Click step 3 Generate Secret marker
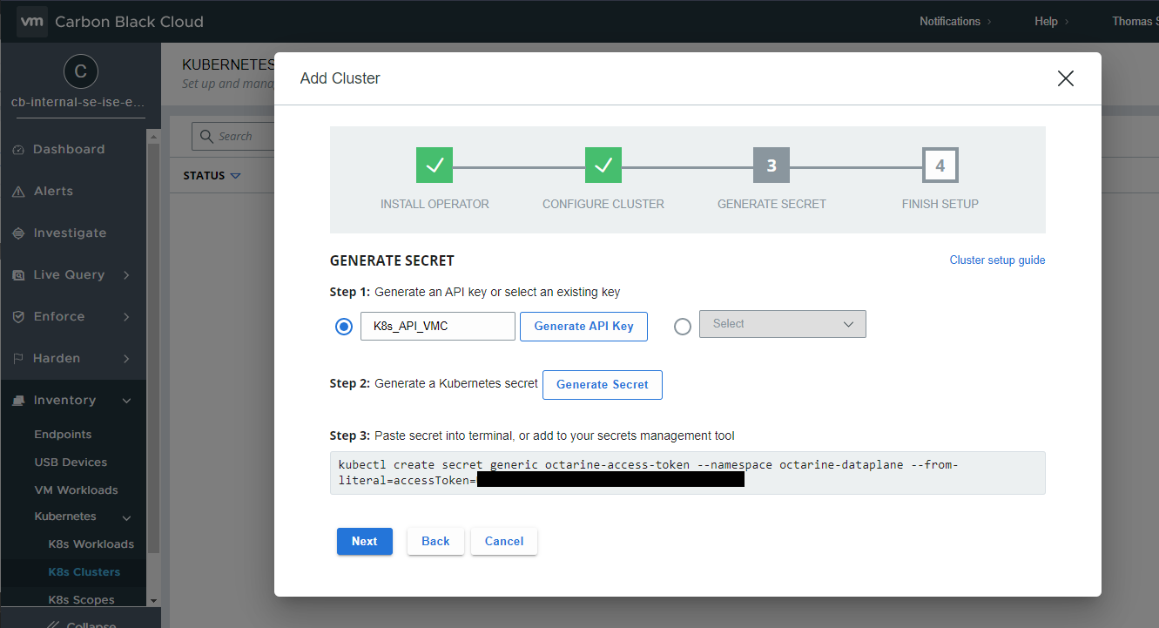1159x628 pixels. [x=772, y=165]
